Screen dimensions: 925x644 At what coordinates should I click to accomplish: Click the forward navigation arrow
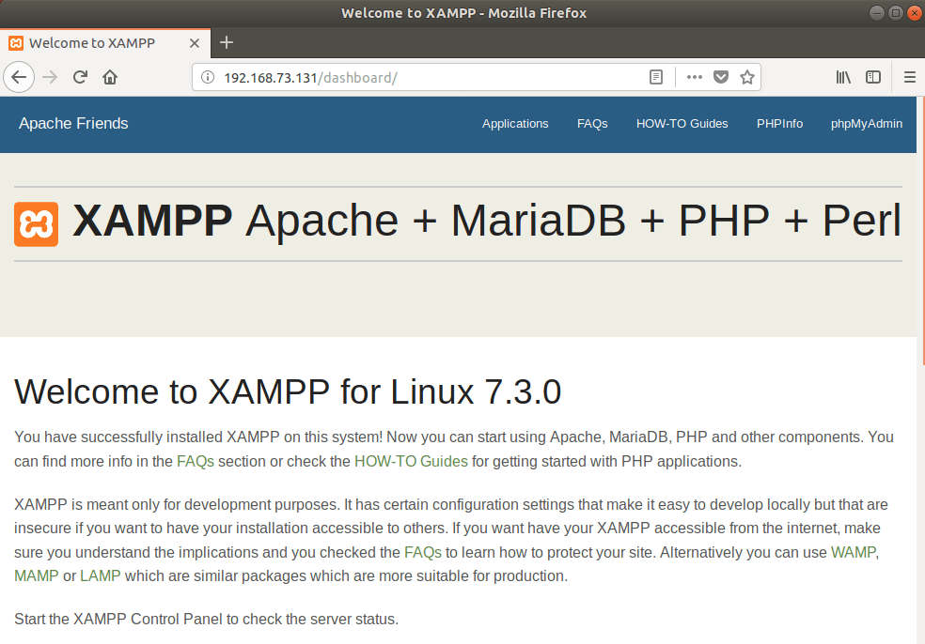coord(50,77)
